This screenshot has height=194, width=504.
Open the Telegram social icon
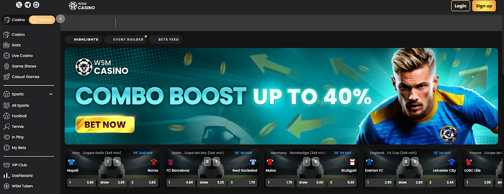pyautogui.click(x=28, y=5)
